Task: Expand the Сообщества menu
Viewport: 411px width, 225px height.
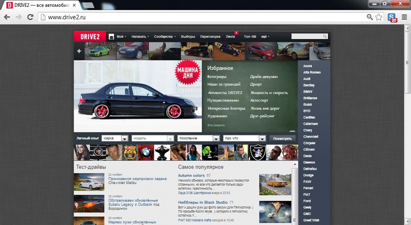Action: click(x=165, y=37)
